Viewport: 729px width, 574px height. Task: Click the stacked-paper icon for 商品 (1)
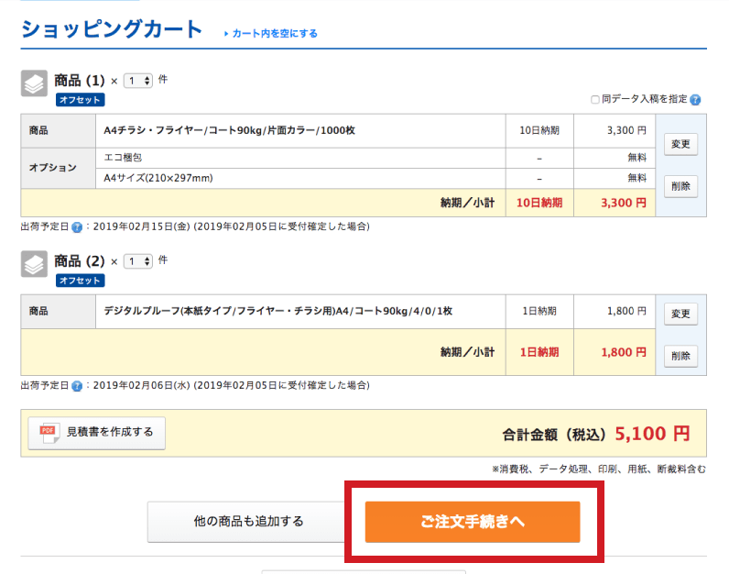tap(34, 83)
